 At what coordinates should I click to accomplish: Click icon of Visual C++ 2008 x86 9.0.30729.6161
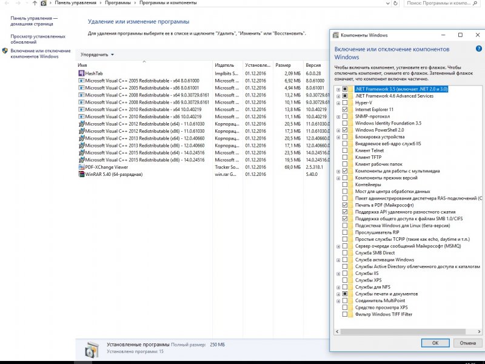pos(81,102)
